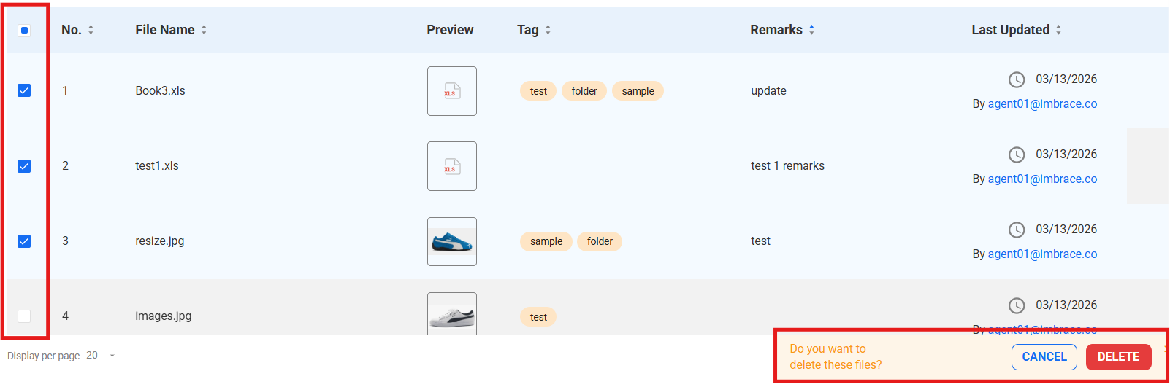Click the Preview column header
Image resolution: width=1170 pixels, height=387 pixels.
(450, 30)
